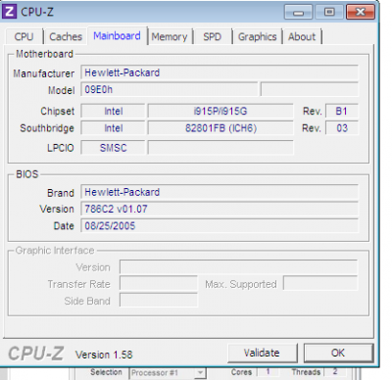
Task: Click the CPU-Z title bar icon
Action: tap(9, 12)
